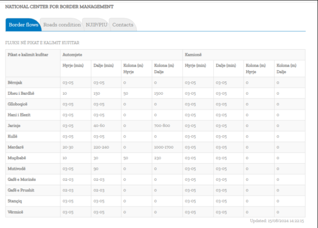Click the 90 exit time for Mutivodë
318x228 pixels.
click(96, 169)
